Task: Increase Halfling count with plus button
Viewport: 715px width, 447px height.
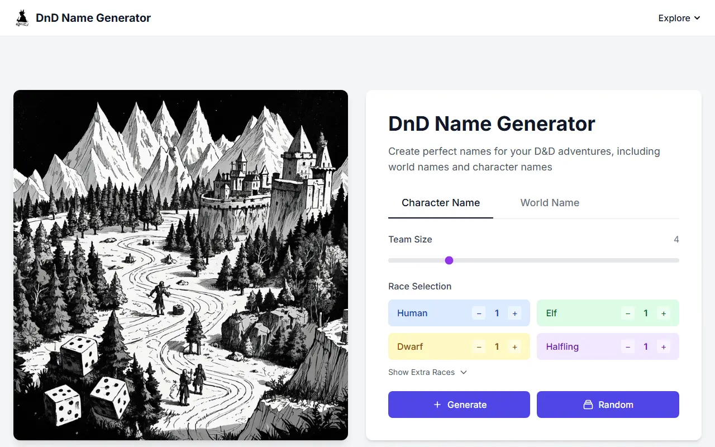Action: point(664,346)
